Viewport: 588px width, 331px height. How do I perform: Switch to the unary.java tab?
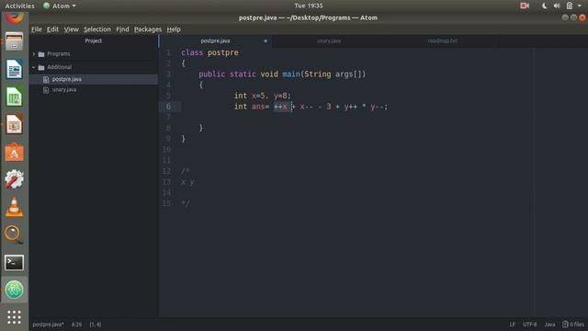(329, 40)
